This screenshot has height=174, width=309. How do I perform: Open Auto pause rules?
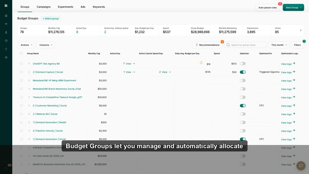click(x=267, y=7)
